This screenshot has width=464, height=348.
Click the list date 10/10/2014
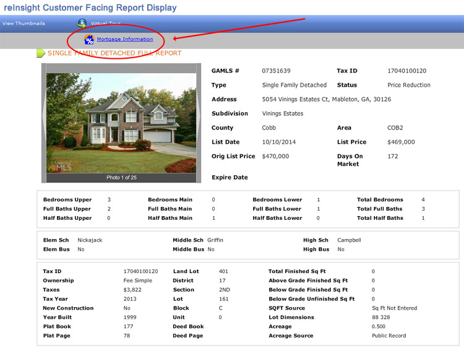pos(279,142)
